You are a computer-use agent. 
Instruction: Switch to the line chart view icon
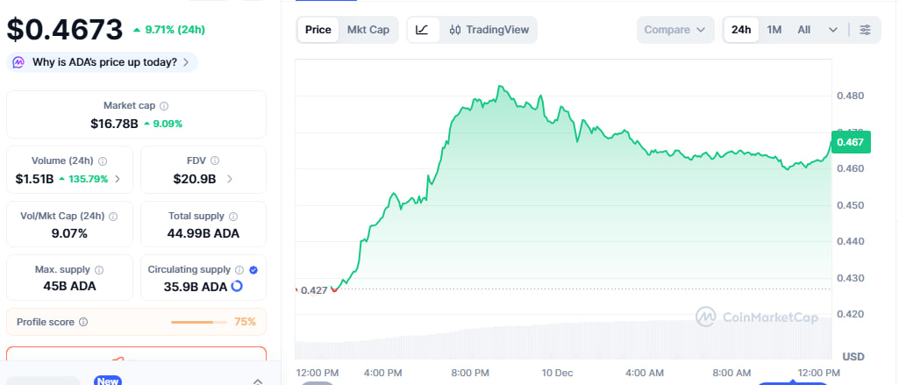coord(423,30)
